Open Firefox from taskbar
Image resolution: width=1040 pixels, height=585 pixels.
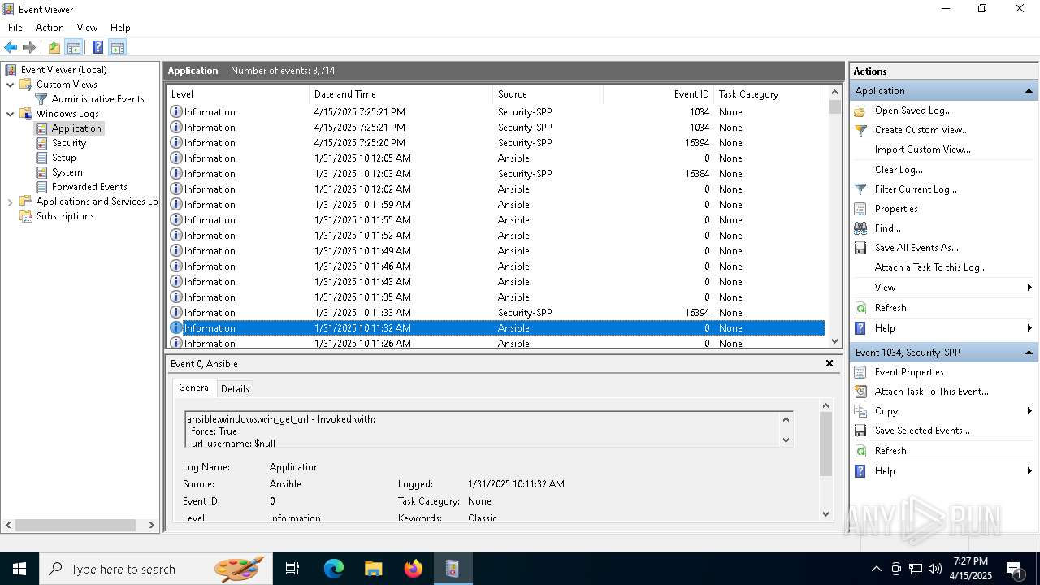point(414,569)
